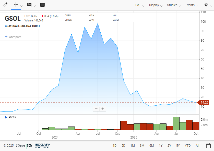214x151 pixels.
Task: Open the Display menu
Action: [156, 5]
